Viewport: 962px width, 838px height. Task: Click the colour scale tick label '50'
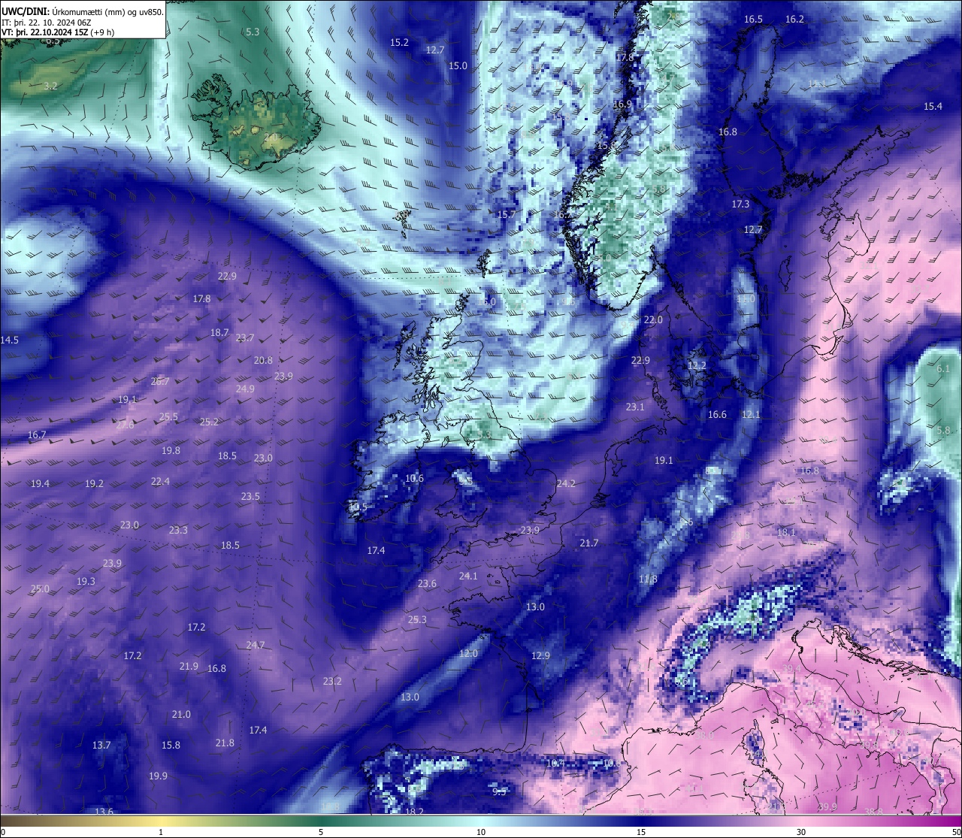point(956,832)
